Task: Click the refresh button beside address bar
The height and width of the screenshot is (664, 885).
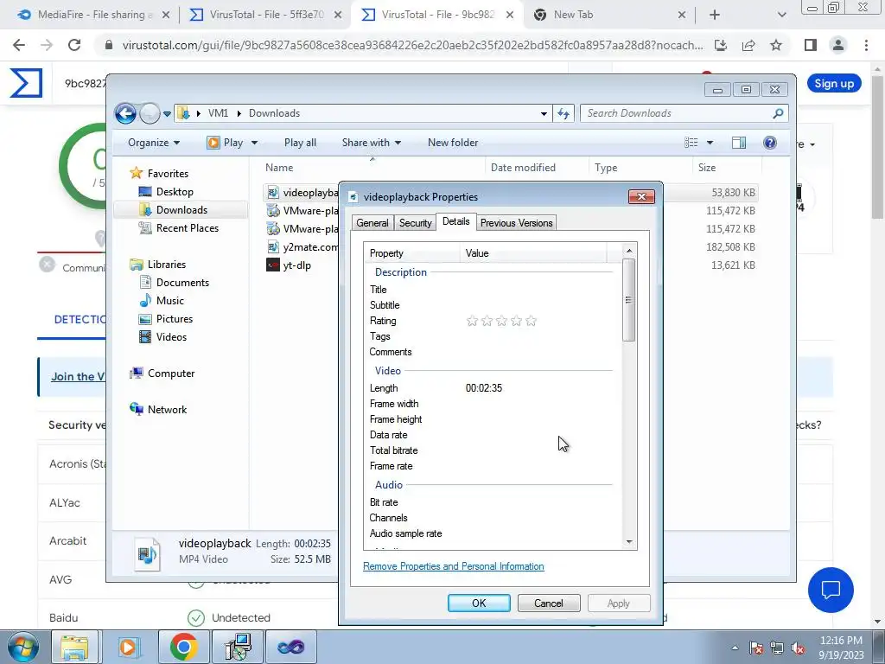Action: (563, 113)
